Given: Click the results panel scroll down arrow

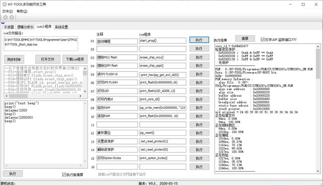Looking at the screenshot, I should pos(318,171).
